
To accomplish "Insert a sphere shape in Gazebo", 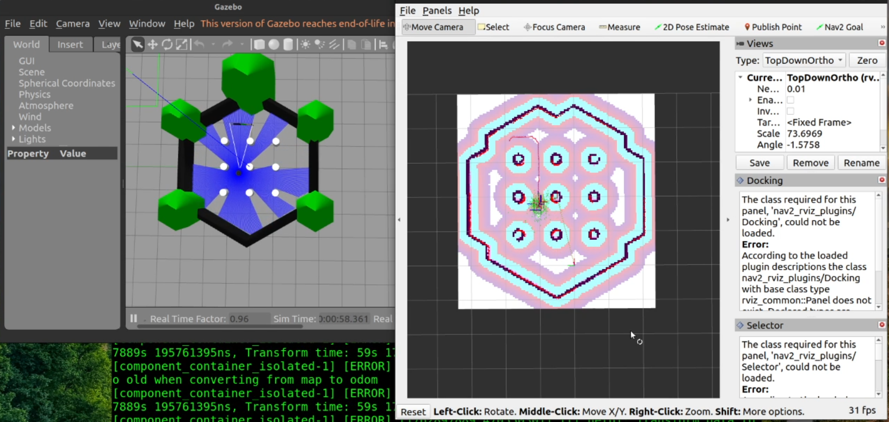I will pos(274,45).
